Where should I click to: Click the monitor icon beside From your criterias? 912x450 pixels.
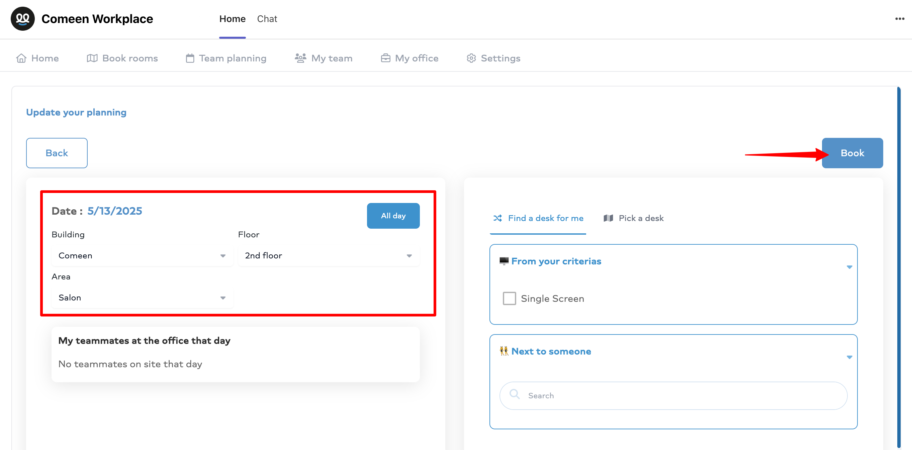pos(504,261)
